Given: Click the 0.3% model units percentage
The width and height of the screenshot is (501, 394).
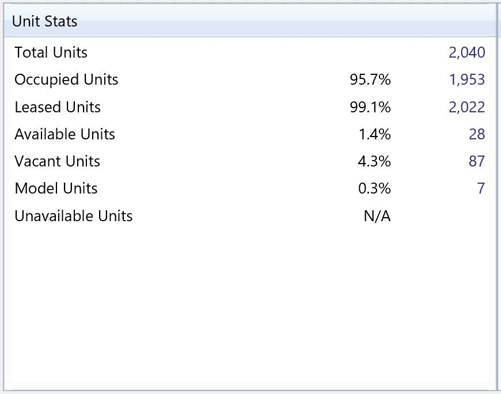Looking at the screenshot, I should [x=374, y=188].
